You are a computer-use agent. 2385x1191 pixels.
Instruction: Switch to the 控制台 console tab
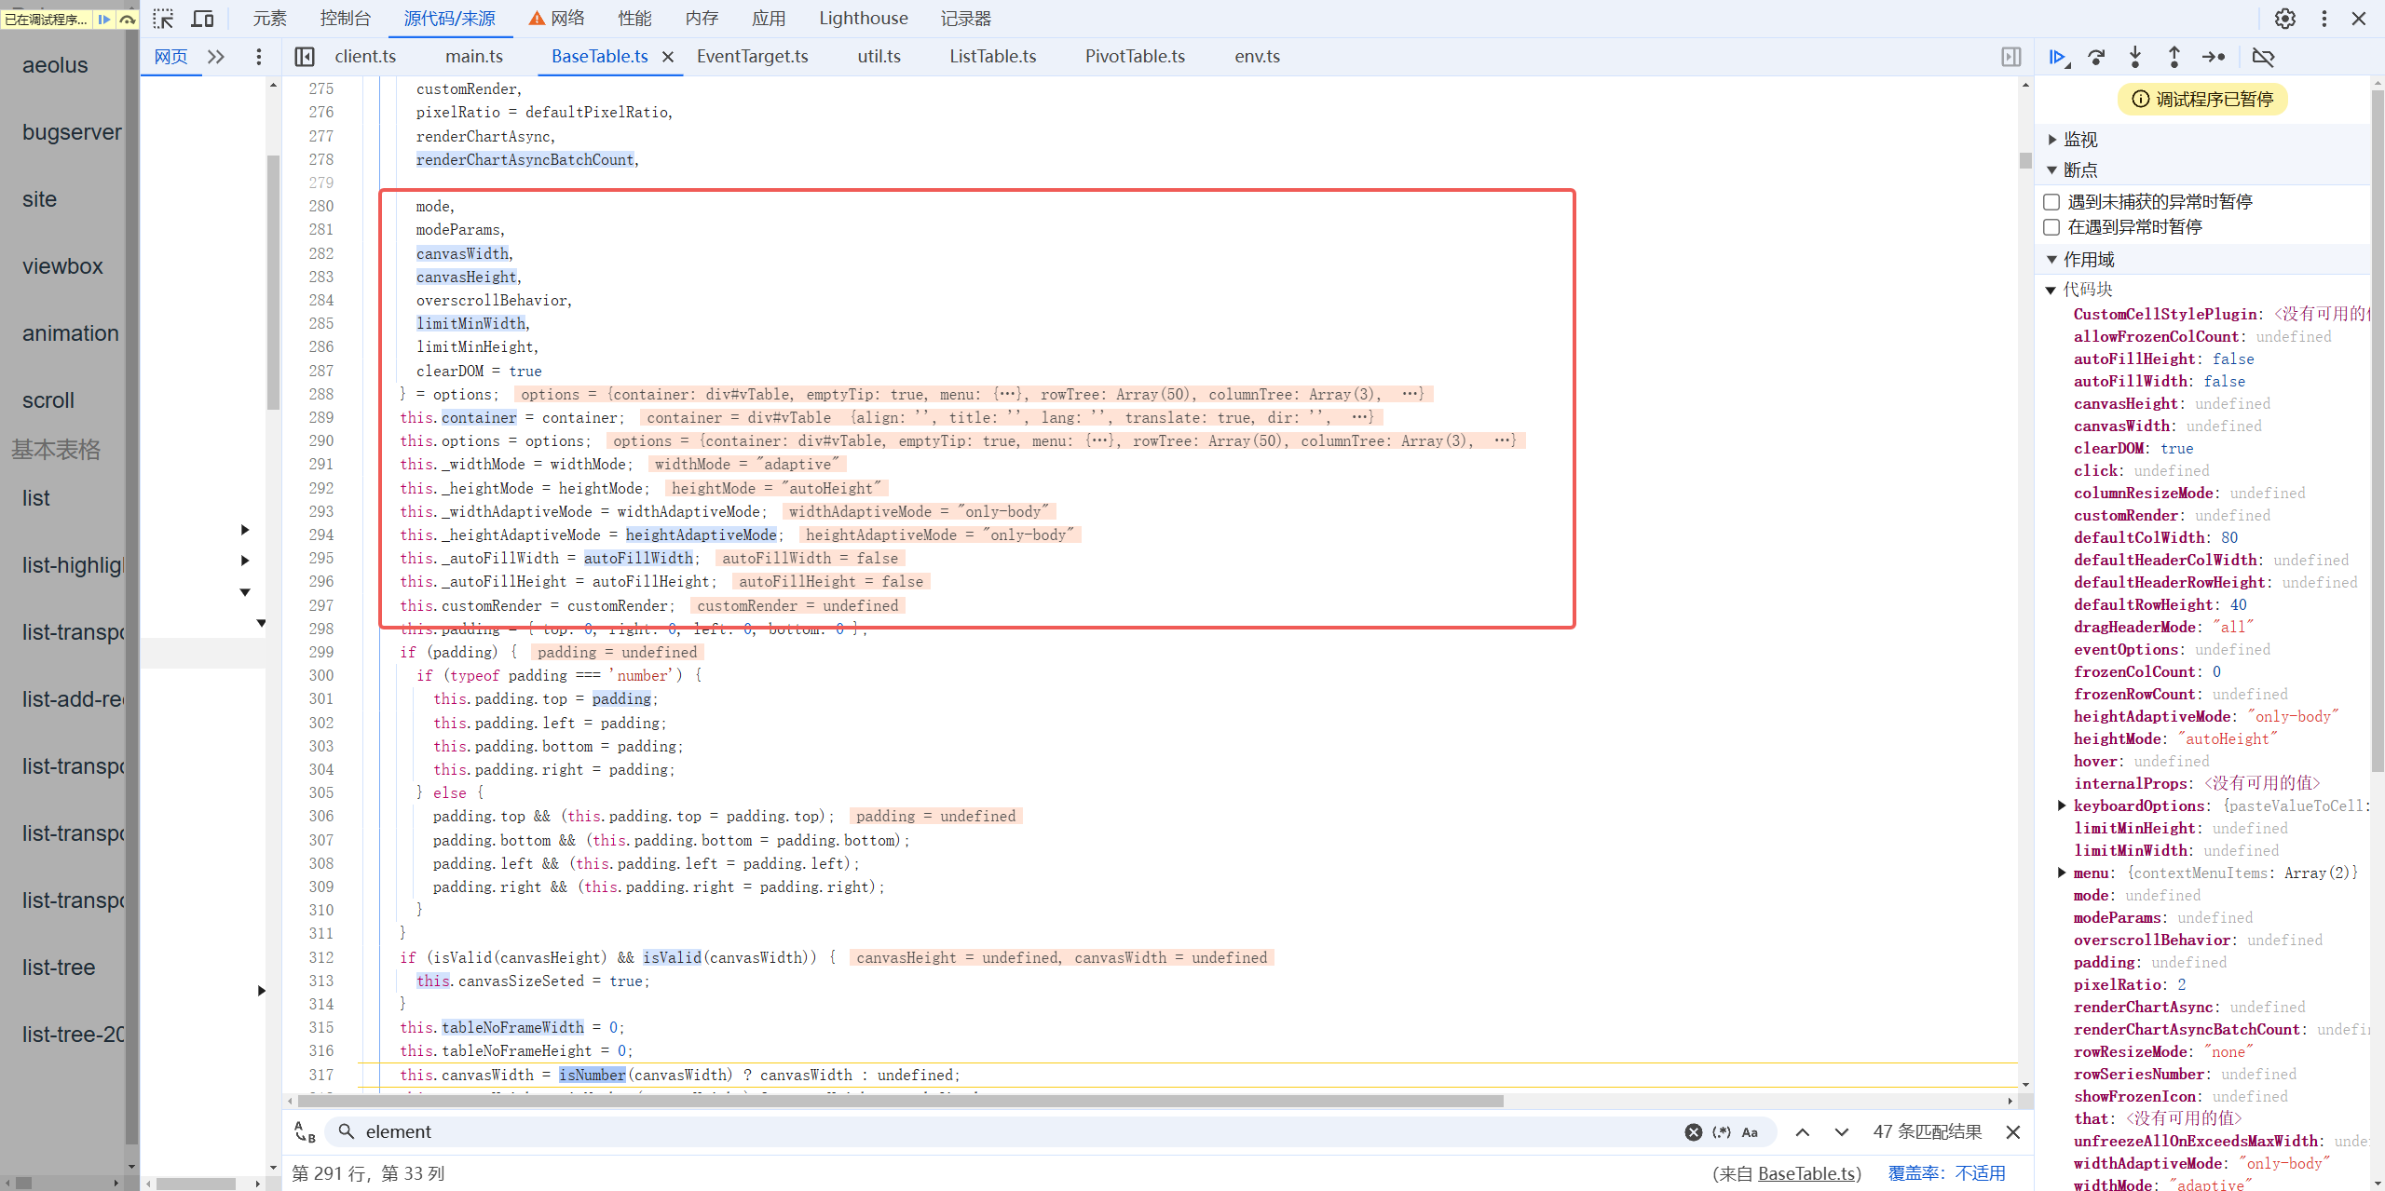click(x=345, y=19)
